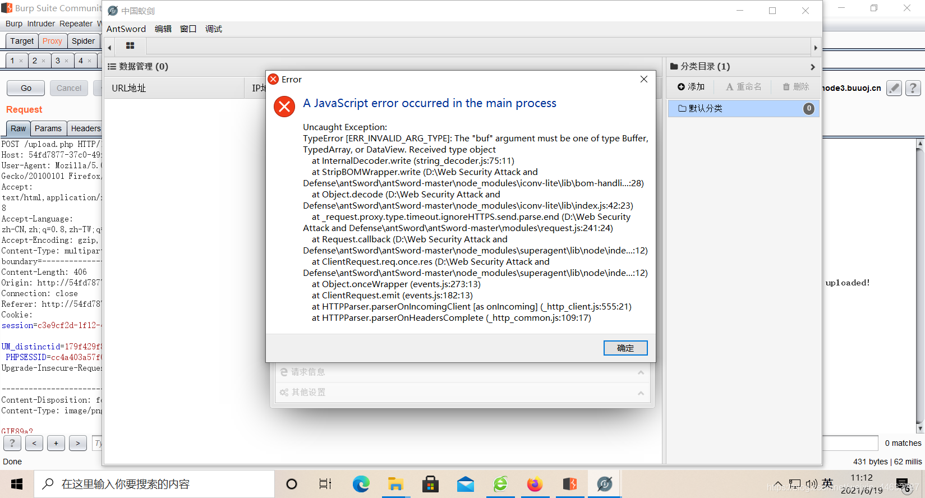This screenshot has width=925, height=498.
Task: Click help question-mark button beside search in Burp
Action: [12, 443]
